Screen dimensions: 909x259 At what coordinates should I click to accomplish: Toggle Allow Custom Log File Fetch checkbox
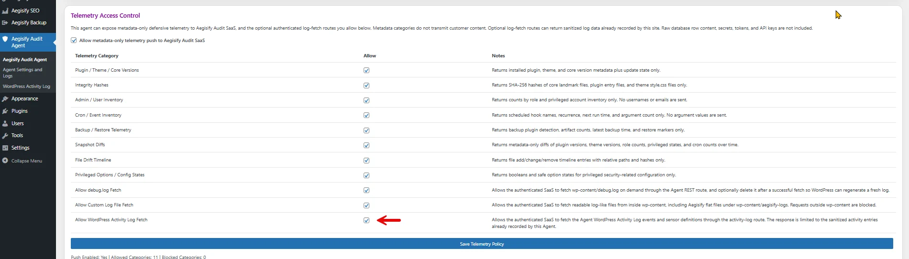[x=366, y=205]
